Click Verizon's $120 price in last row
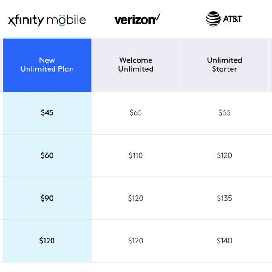Image resolution: width=272 pixels, height=272 pixels. 136,241
